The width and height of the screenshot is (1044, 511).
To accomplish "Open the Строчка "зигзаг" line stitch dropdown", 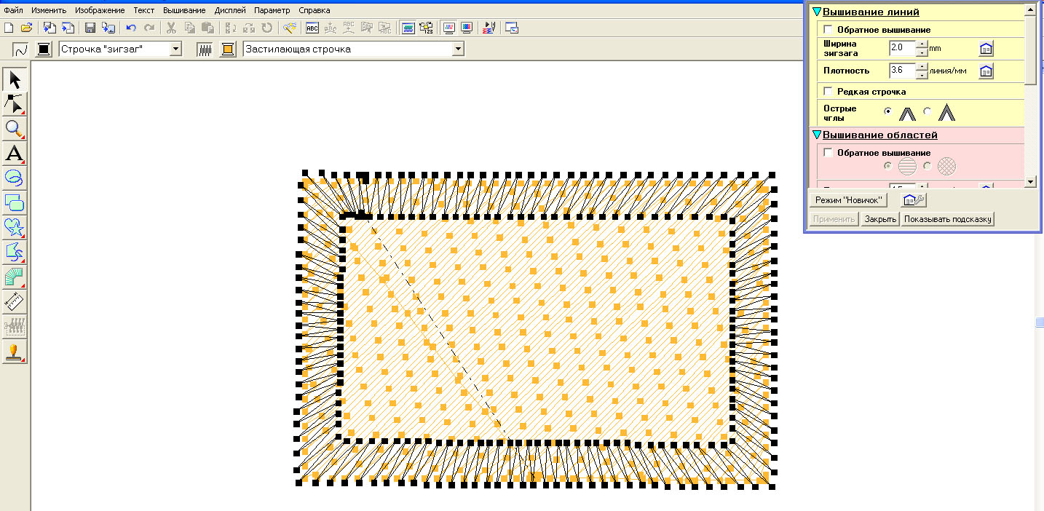I will point(175,49).
